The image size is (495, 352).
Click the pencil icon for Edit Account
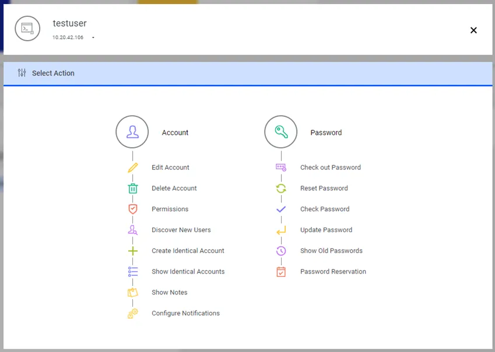click(x=132, y=168)
